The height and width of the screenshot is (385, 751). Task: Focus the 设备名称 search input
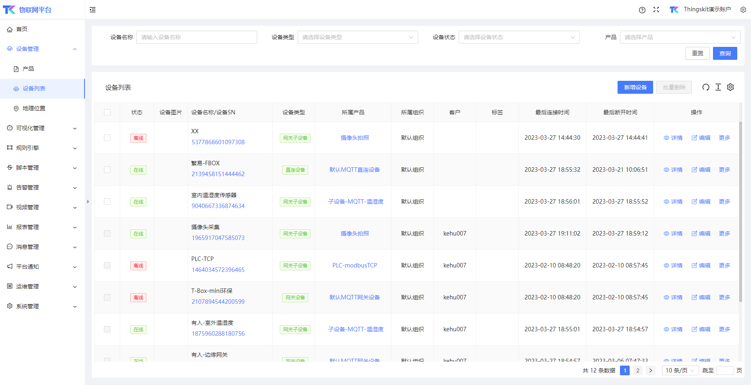pyautogui.click(x=197, y=37)
